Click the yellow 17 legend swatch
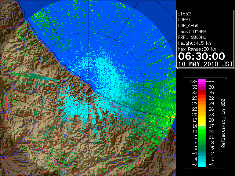235x176 pixels. click(x=202, y=120)
